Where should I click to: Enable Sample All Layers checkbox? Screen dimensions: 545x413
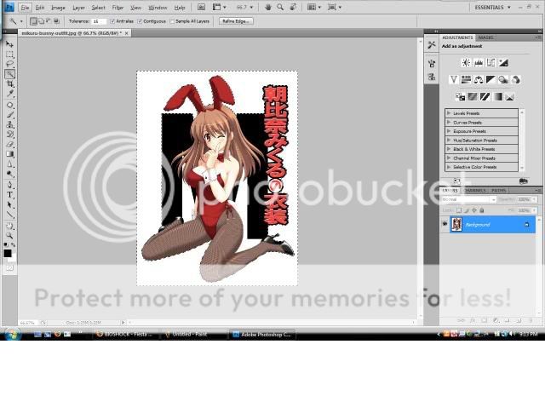click(172, 21)
